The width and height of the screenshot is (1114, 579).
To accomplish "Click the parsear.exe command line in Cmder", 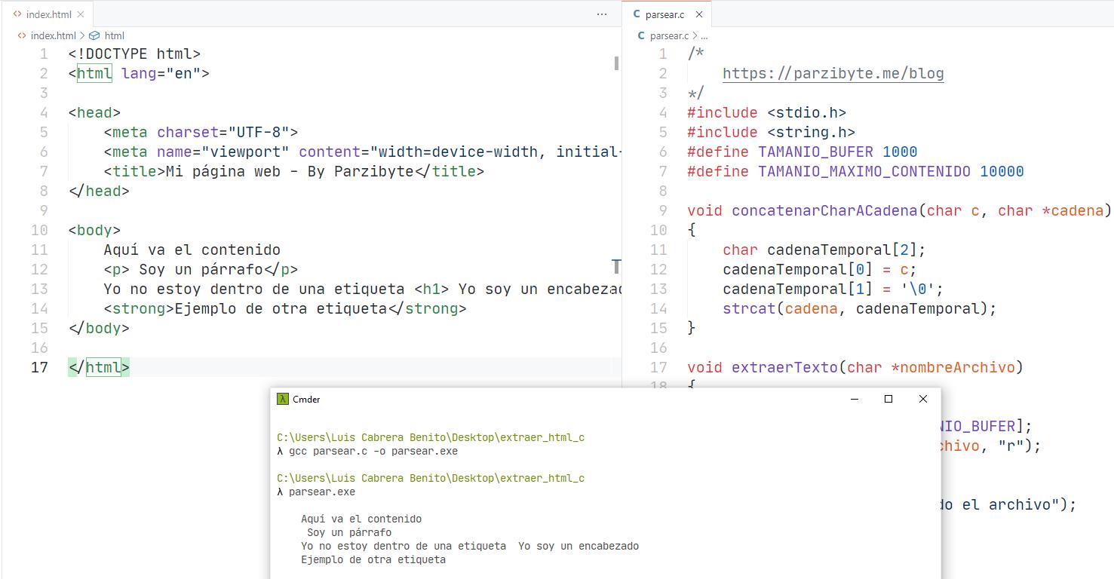I will point(322,492).
